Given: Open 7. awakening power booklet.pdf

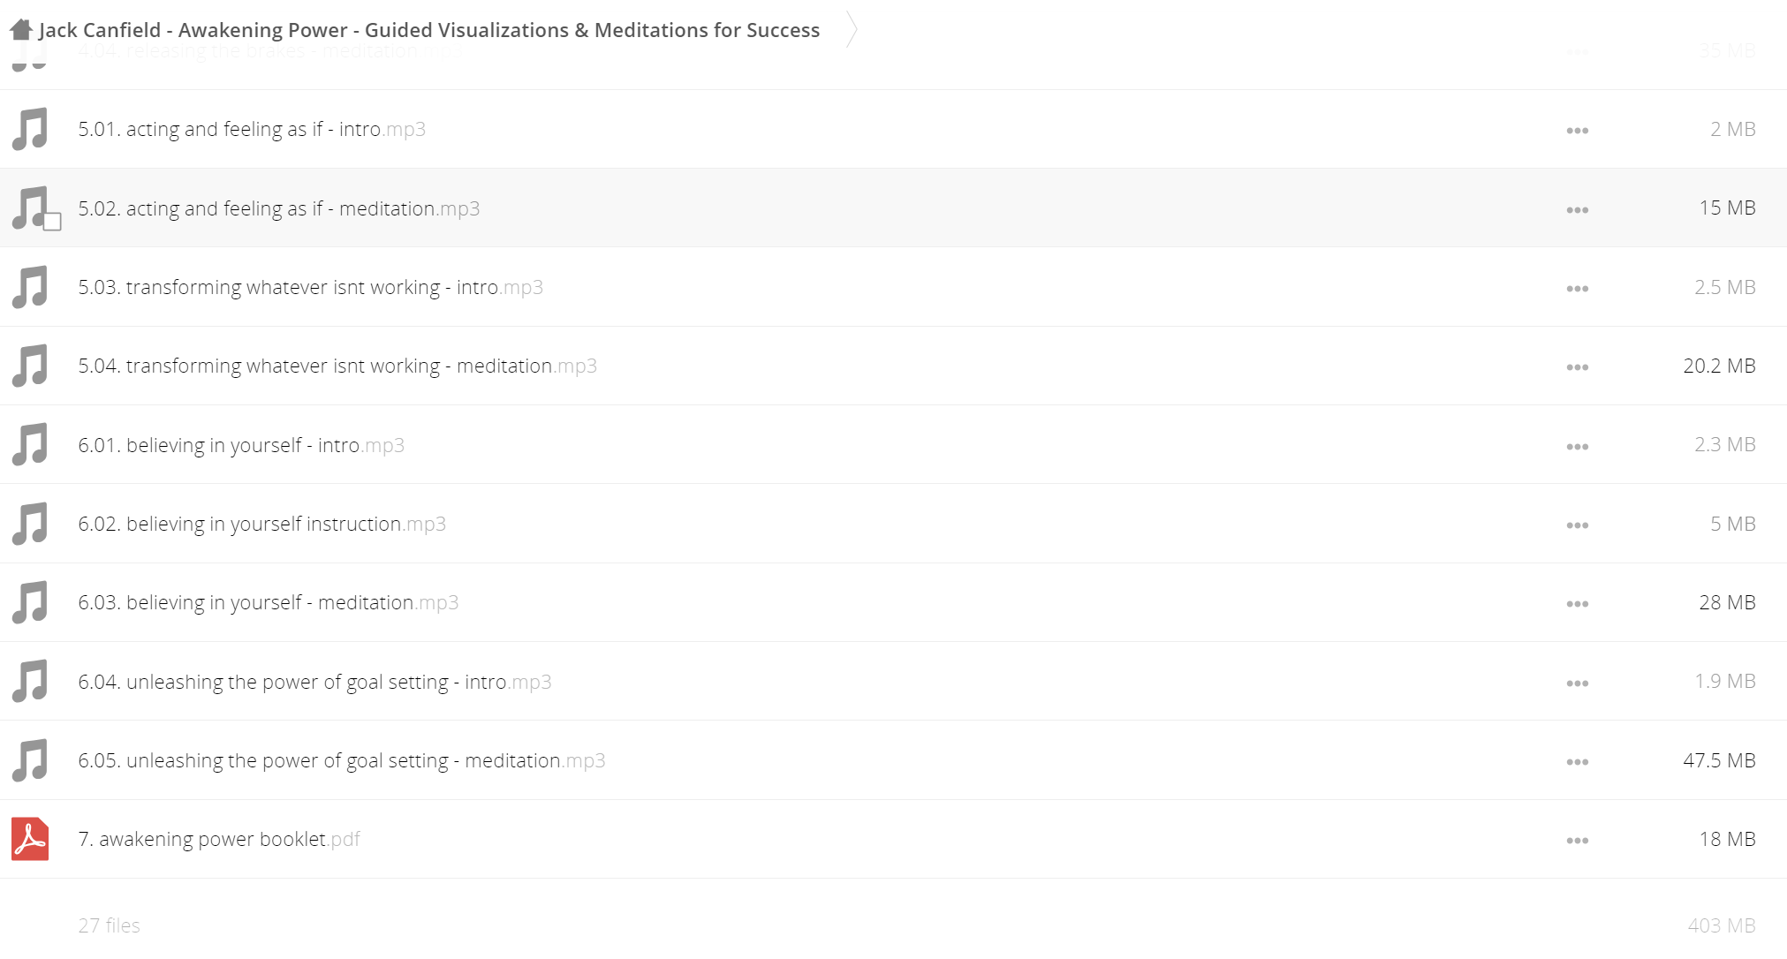Looking at the screenshot, I should click(x=219, y=839).
